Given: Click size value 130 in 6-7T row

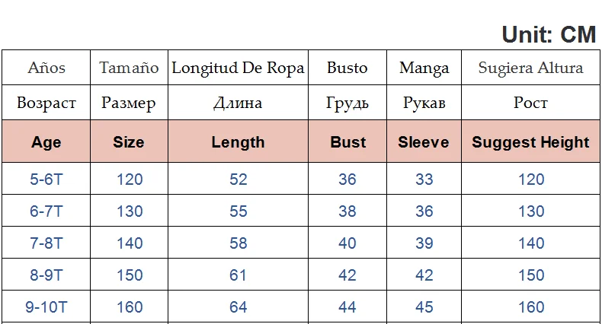Looking at the screenshot, I should tap(129, 211).
